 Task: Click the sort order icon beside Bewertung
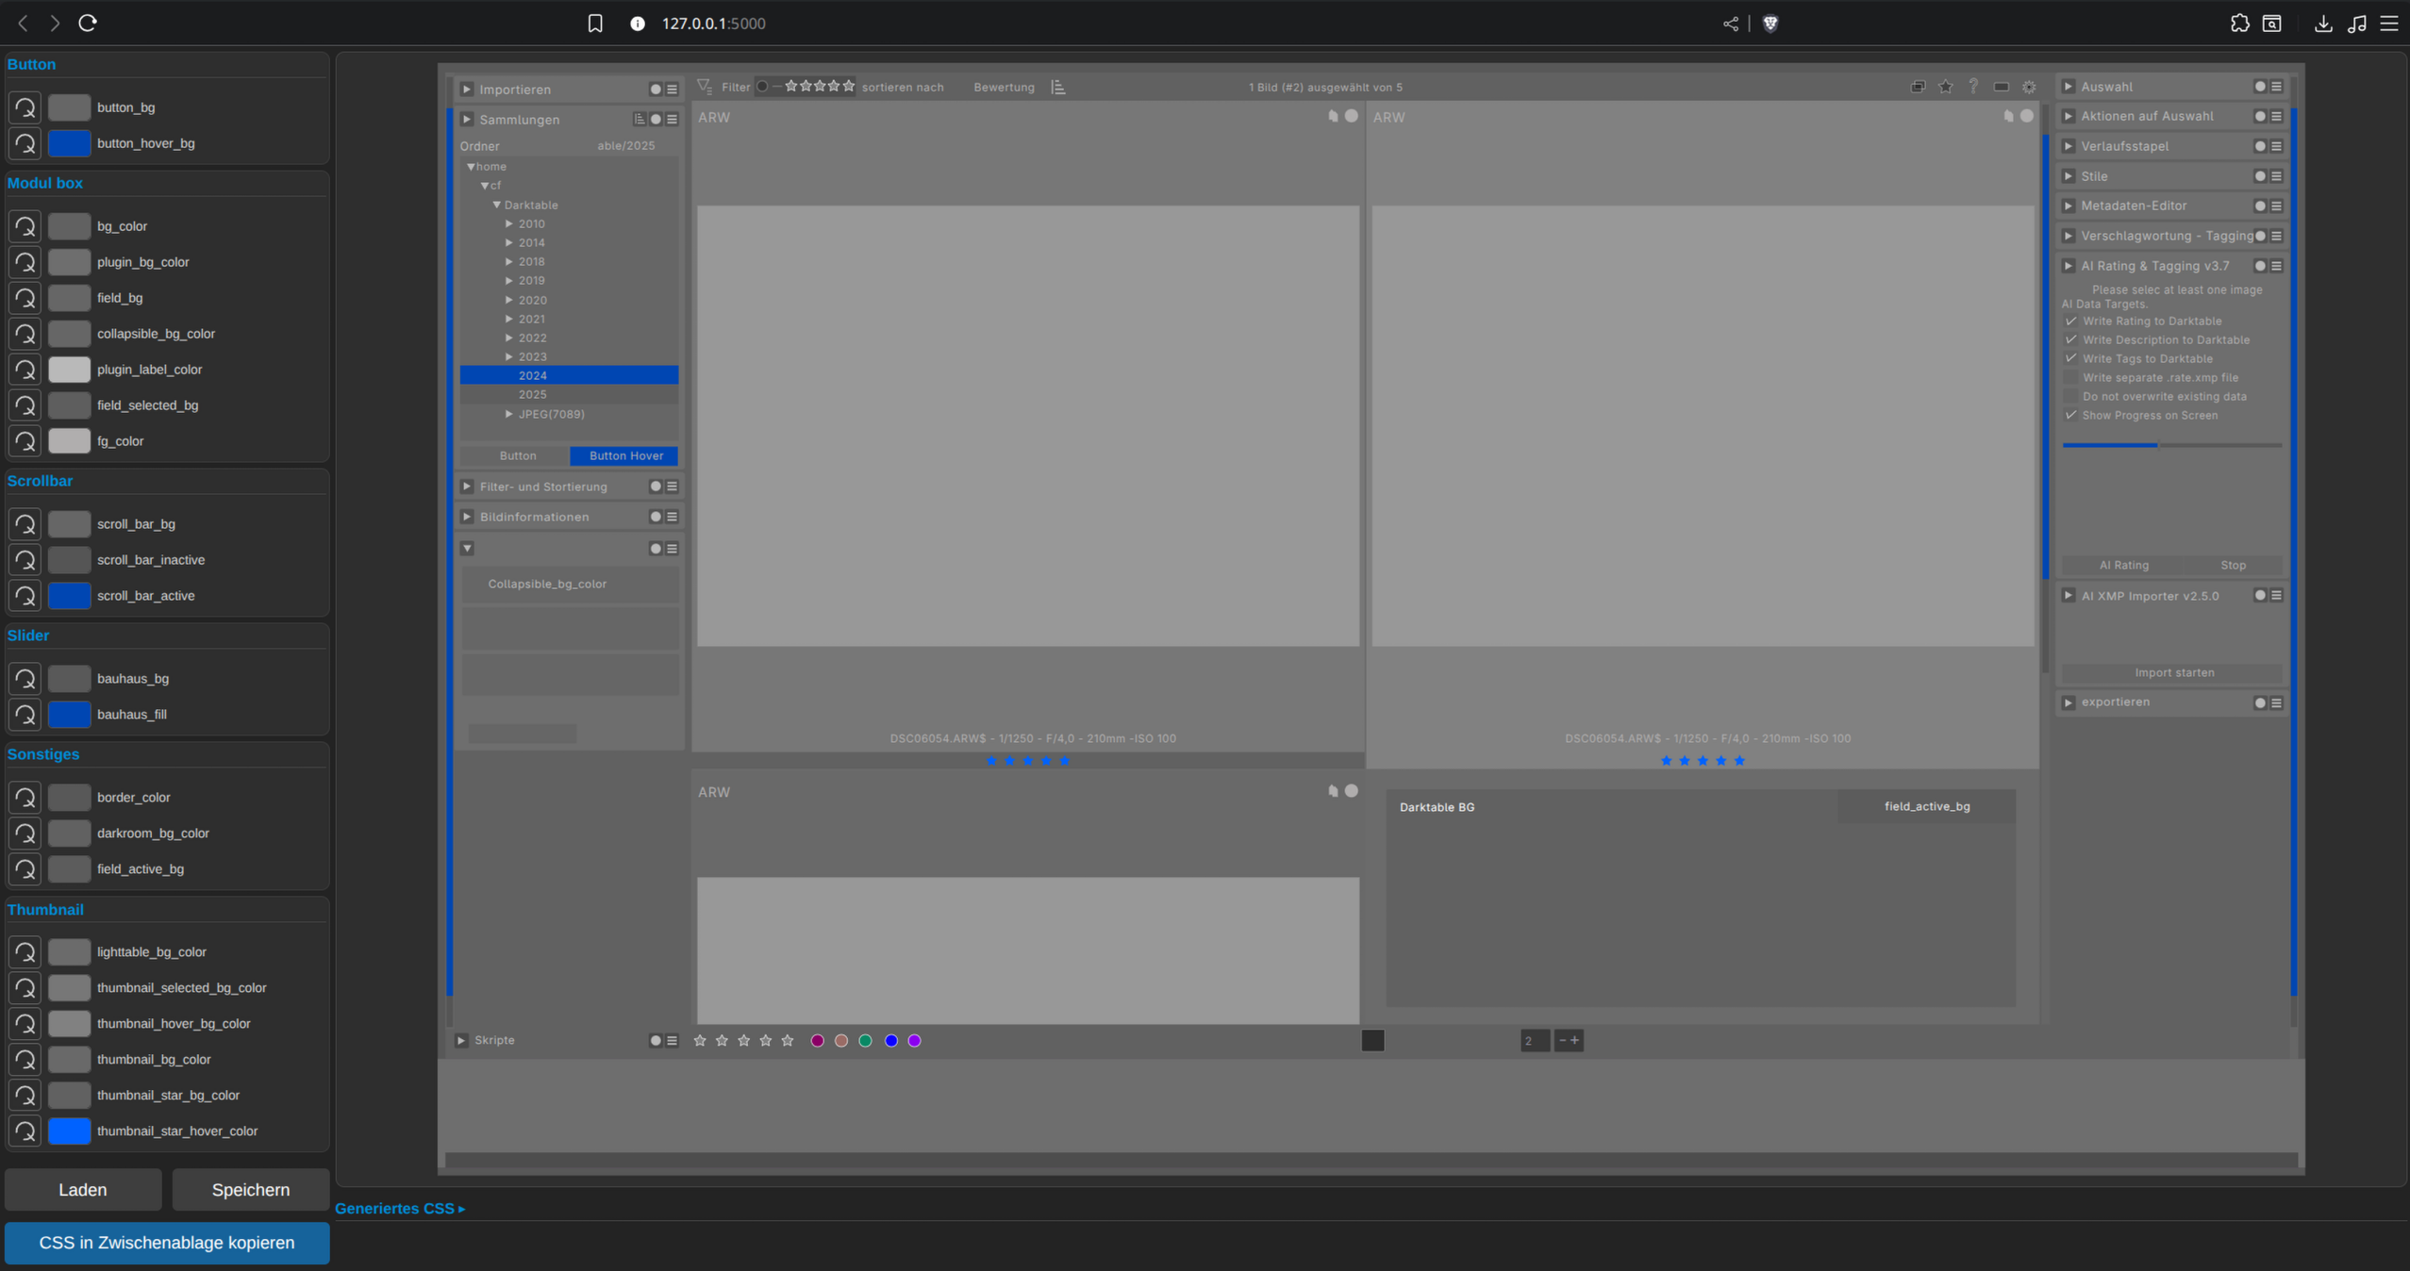pyautogui.click(x=1058, y=87)
